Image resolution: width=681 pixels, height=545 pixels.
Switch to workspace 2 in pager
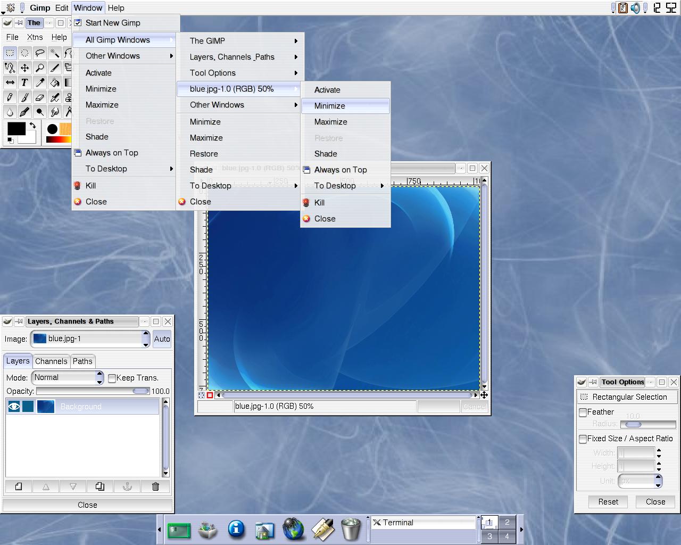tap(507, 523)
